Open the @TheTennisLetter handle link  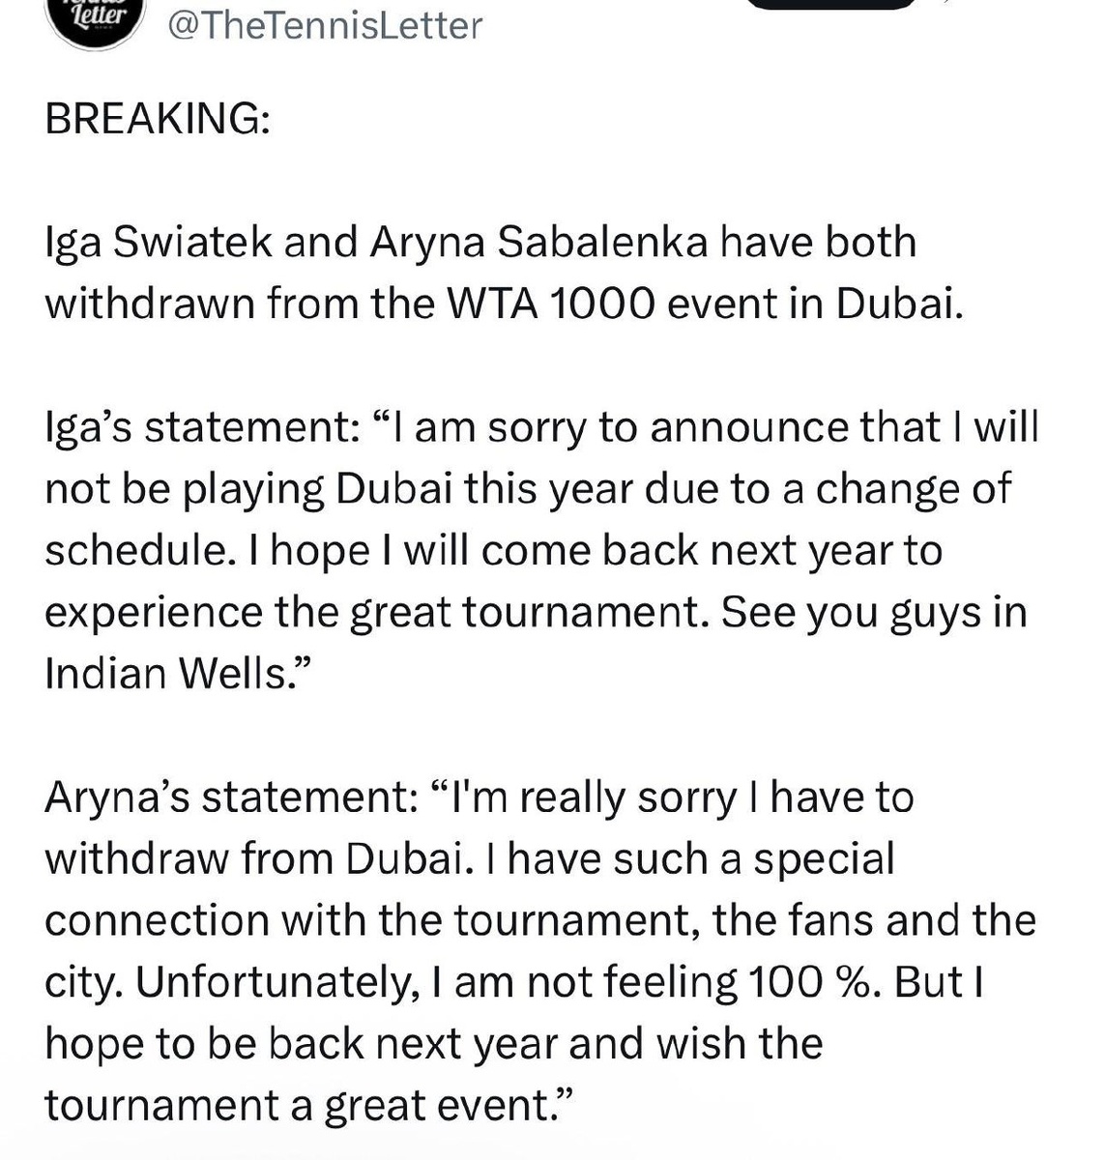(x=326, y=25)
